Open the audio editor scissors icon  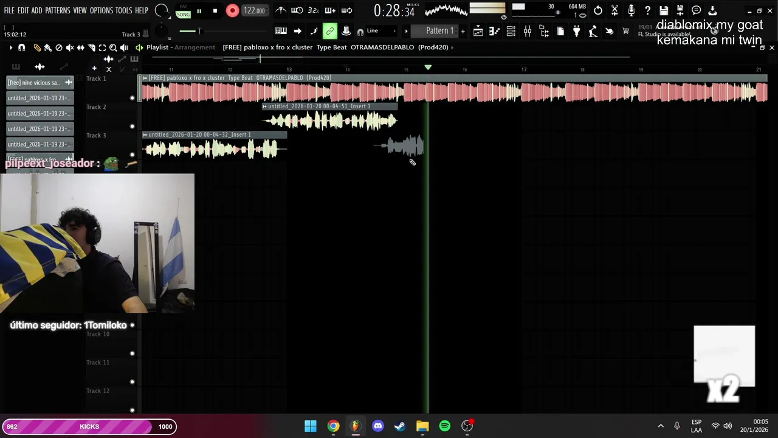614,10
